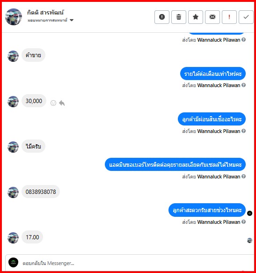
Task: Click customer profile picture in header
Action: point(14,17)
